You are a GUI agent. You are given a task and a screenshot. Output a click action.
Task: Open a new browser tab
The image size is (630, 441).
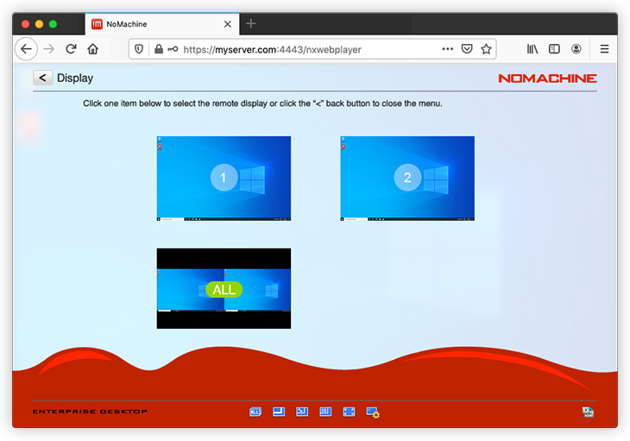(251, 23)
